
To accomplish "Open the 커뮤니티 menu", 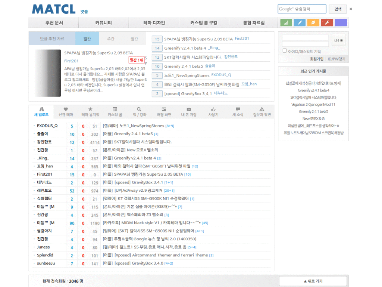I will pos(104,23).
